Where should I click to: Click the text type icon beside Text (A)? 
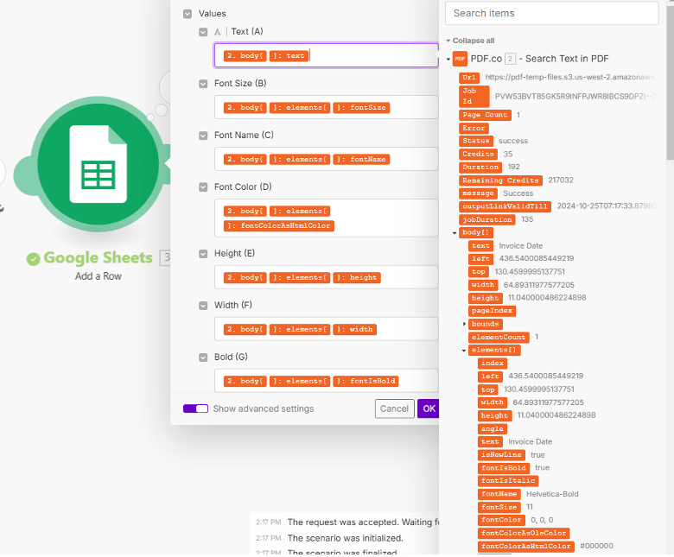click(218, 32)
